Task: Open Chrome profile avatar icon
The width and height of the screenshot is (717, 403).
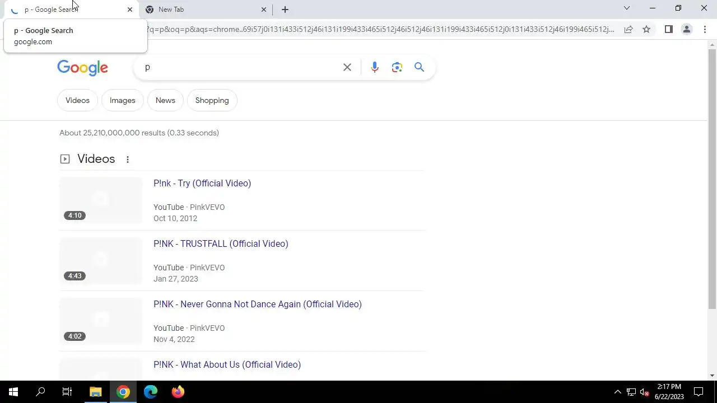Action: click(686, 29)
